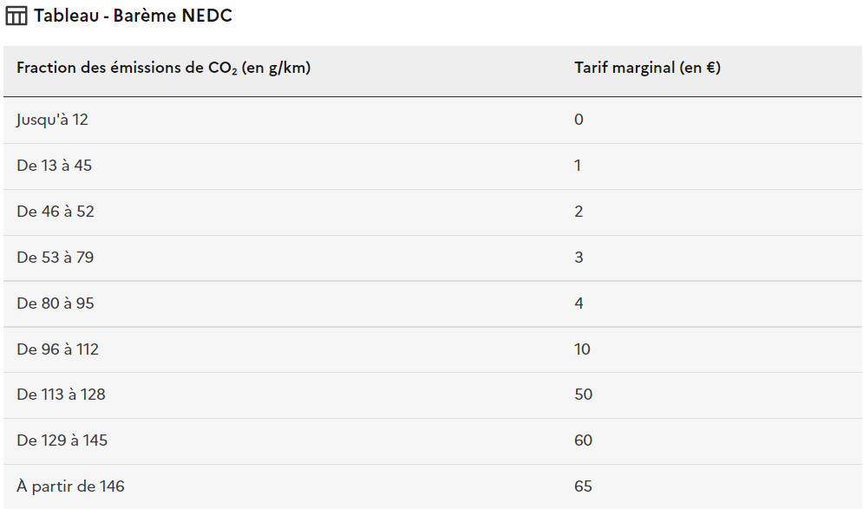Select the De 80 à 95 cell

pos(55,303)
